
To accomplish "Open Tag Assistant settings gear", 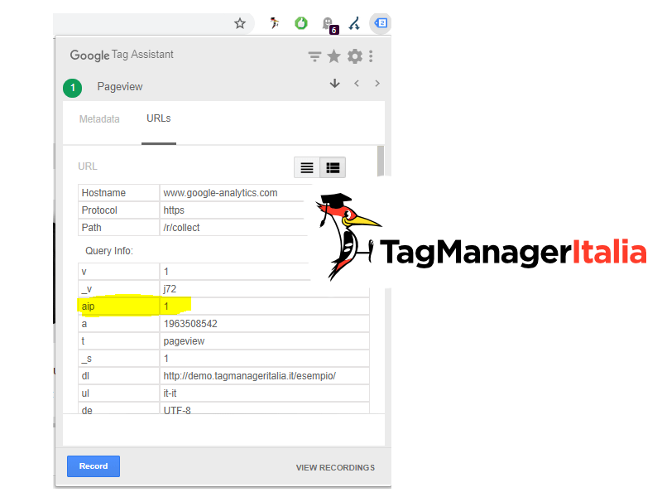I will pos(355,56).
